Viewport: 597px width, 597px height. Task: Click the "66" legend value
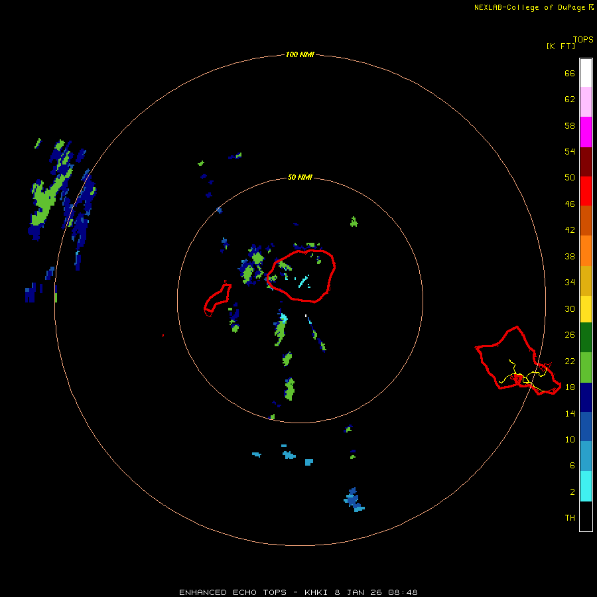[x=570, y=73]
